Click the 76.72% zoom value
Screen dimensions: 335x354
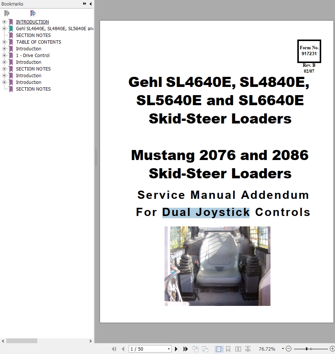(x=267, y=349)
